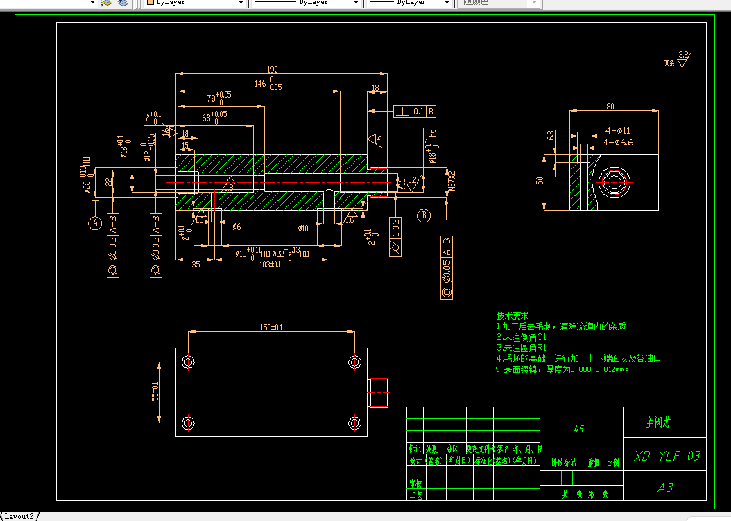Select the ø10 hole dimension
Viewport: 731px width, 521px height.
coord(303,228)
